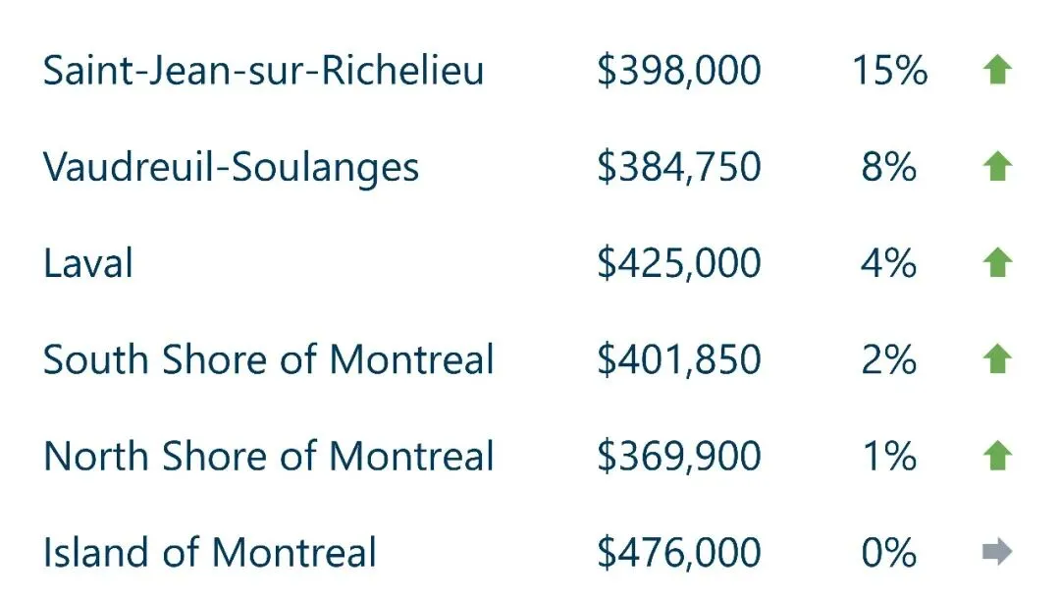
Task: Open Island of Montreal entry
Action: (209, 552)
